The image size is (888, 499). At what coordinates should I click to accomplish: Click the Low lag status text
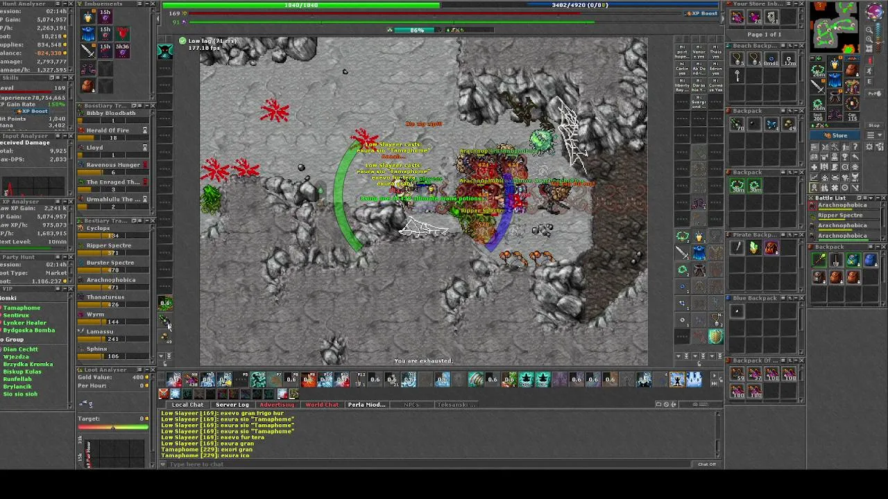pos(212,42)
